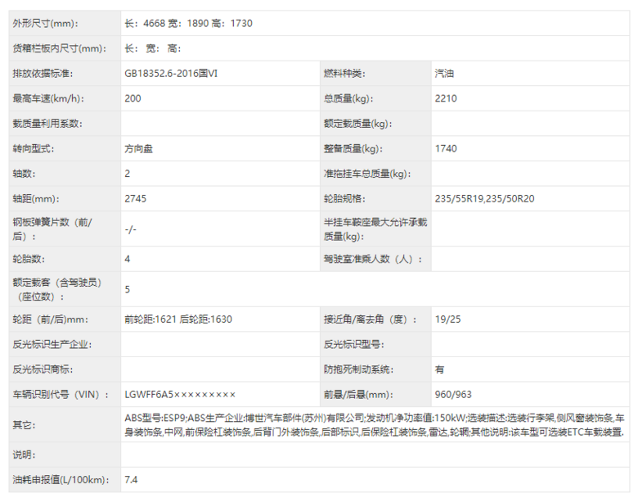
Task: Click the 反光标识生产企业 label
Action: point(52,344)
